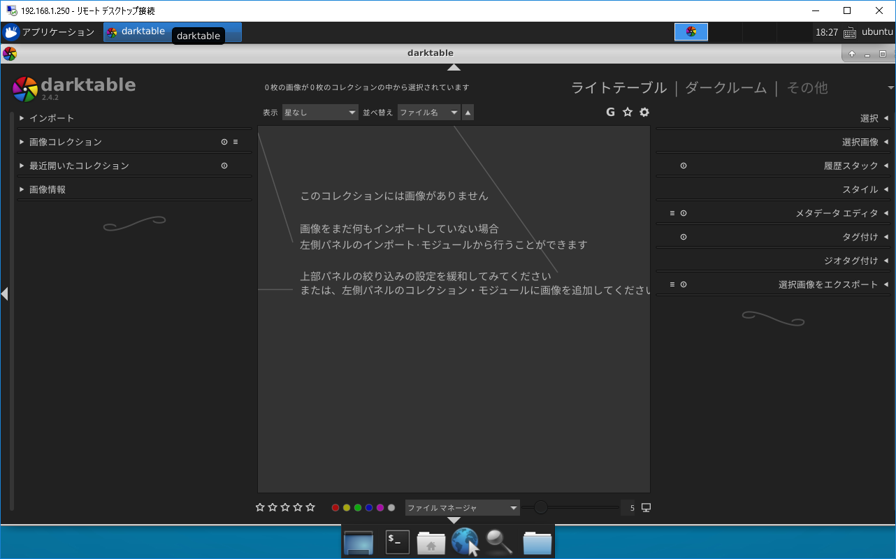The image size is (896, 559).
Task: Open the 選択 panel on the right
Action: pos(869,118)
